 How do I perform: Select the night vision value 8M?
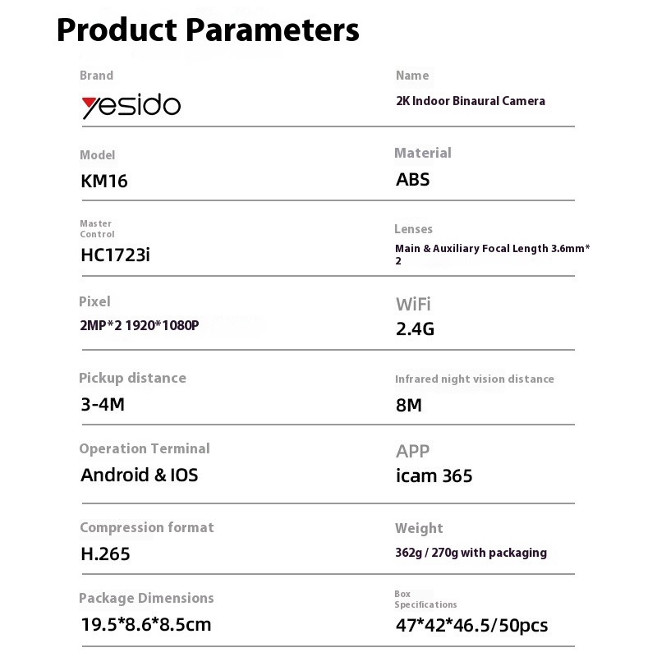(x=408, y=405)
